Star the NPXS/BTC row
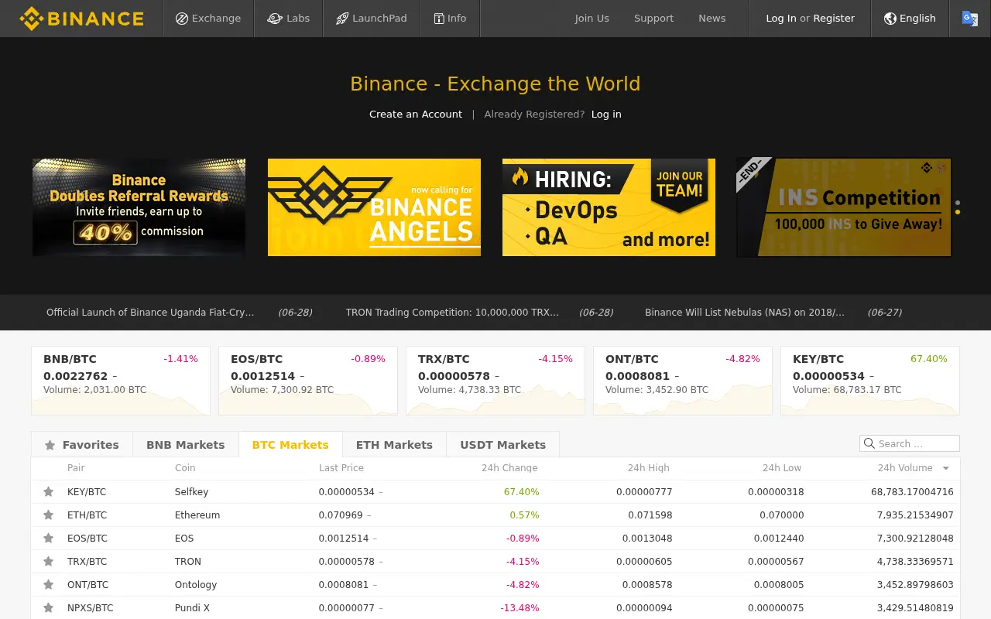The height and width of the screenshot is (619, 991). click(x=48, y=607)
